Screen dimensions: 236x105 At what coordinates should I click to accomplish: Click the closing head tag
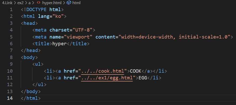point(31,50)
